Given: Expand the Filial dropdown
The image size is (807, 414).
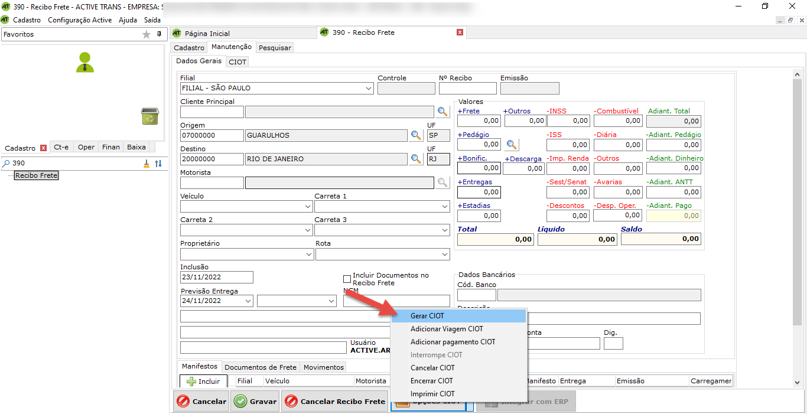Looking at the screenshot, I should coord(369,89).
